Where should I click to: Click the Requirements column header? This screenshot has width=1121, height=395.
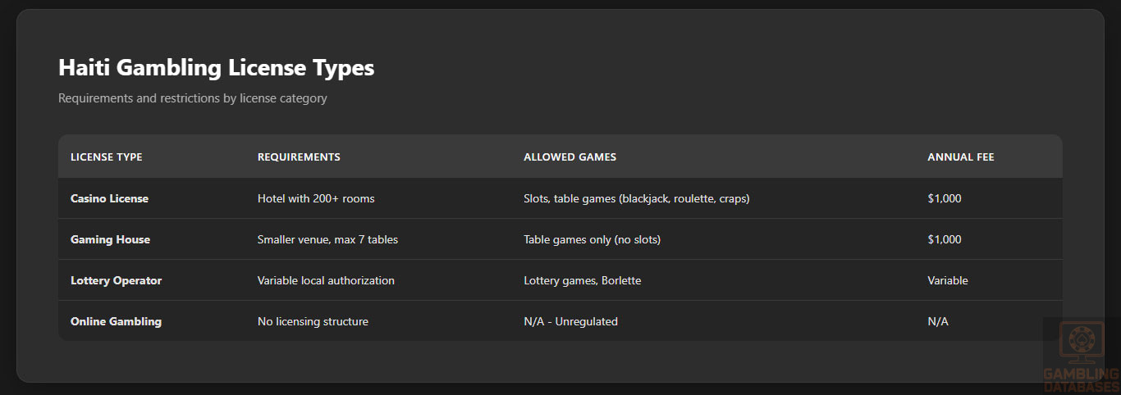point(299,157)
